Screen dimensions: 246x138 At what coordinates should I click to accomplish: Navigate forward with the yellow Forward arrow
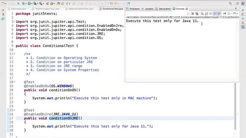pos(116,3)
